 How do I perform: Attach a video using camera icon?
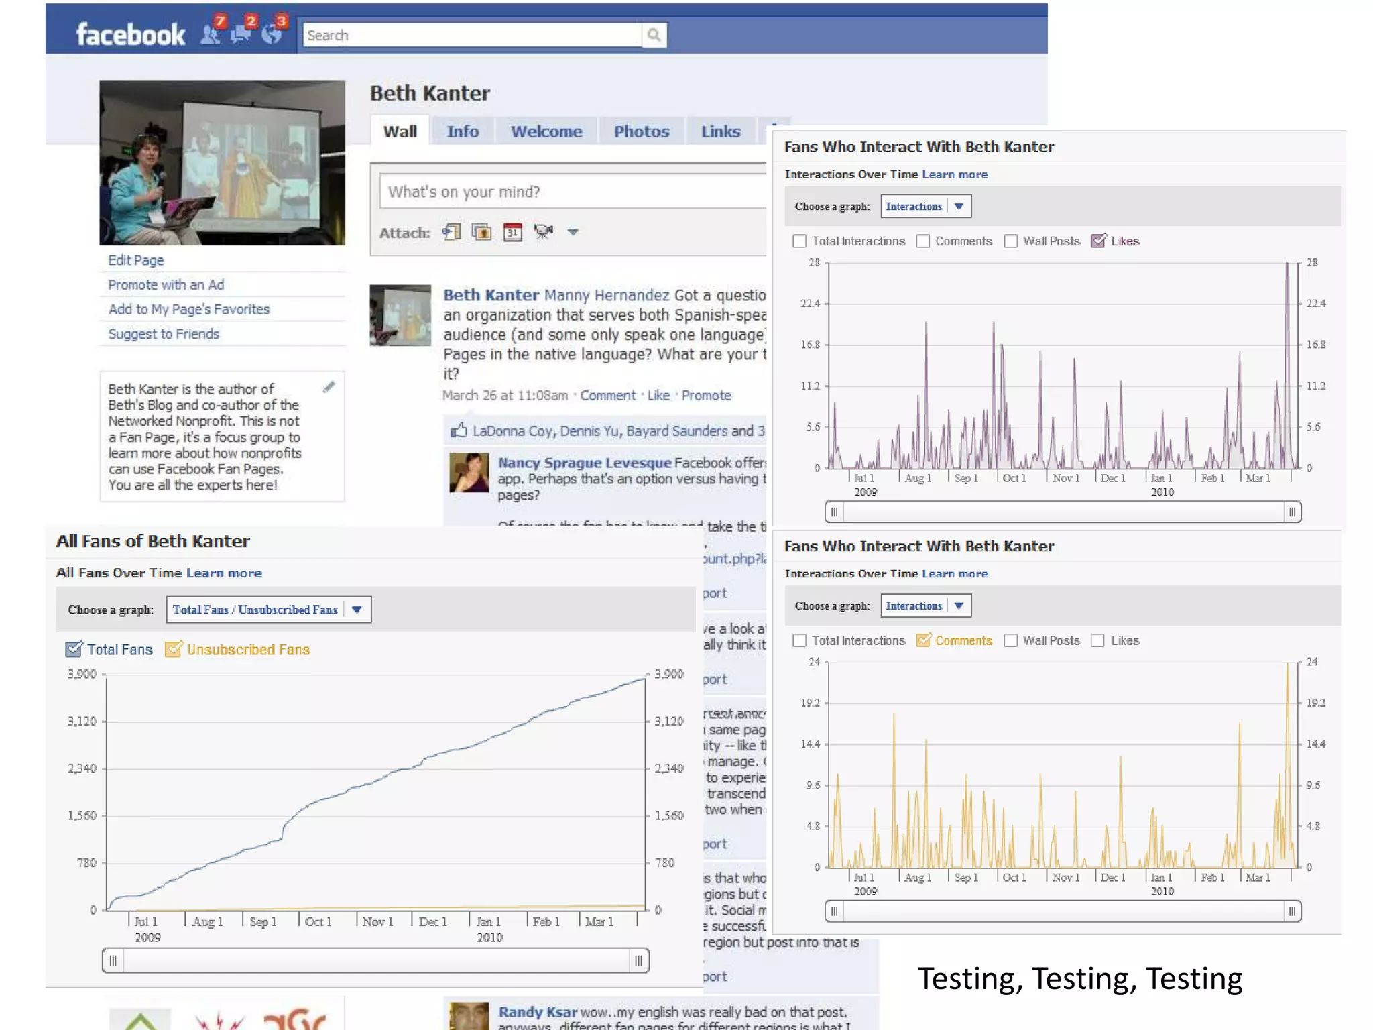click(543, 232)
